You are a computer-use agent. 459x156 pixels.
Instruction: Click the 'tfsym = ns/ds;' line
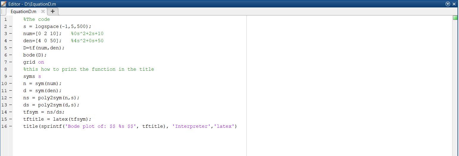(x=44, y=112)
